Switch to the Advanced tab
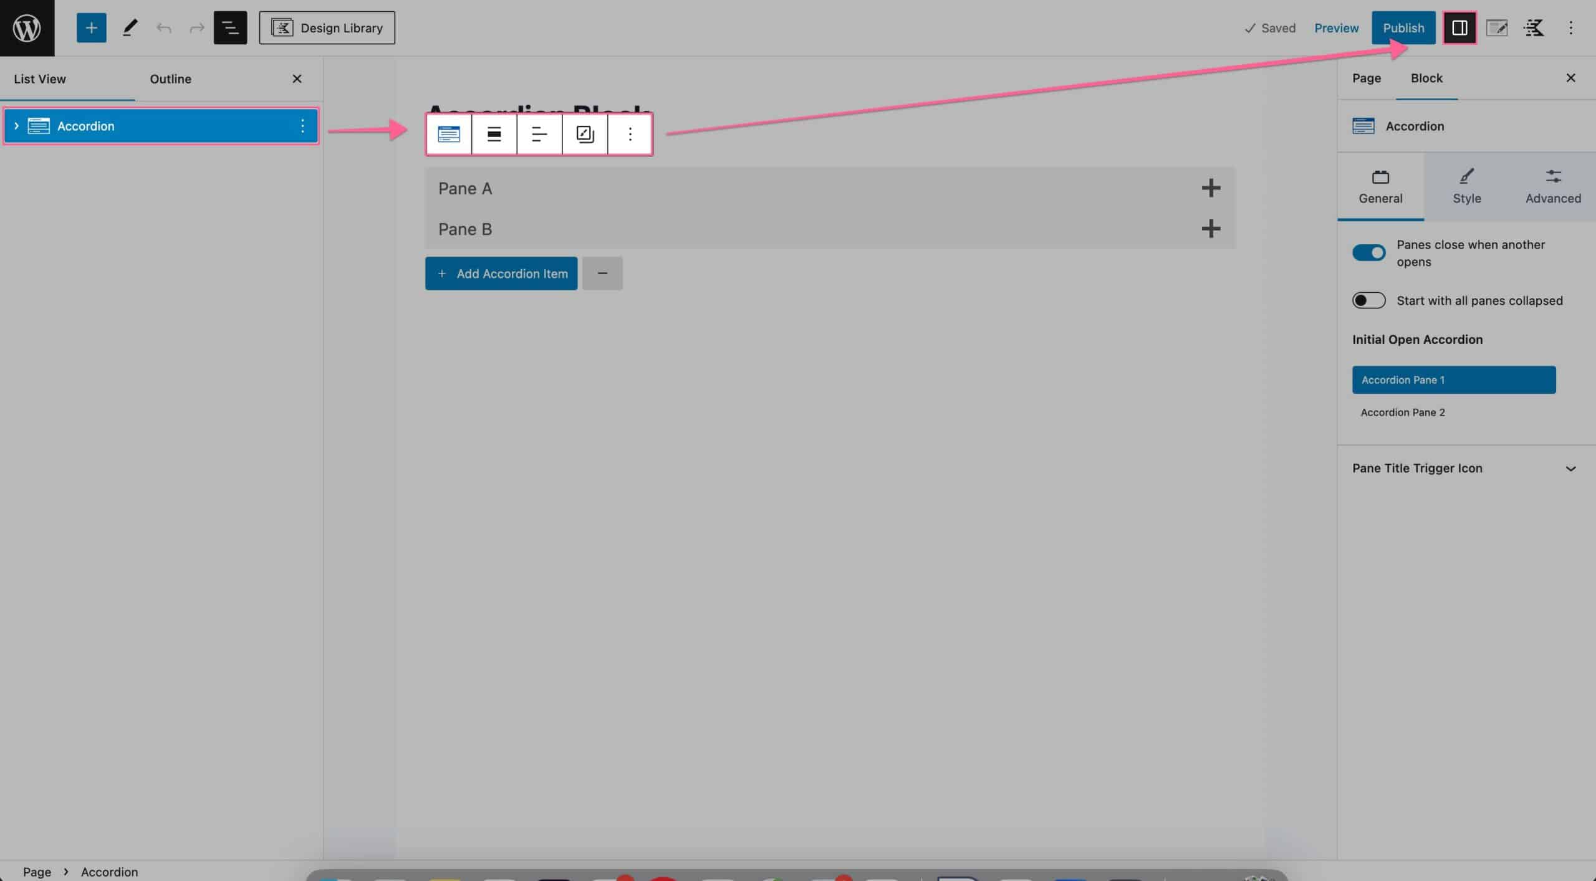 (1554, 186)
